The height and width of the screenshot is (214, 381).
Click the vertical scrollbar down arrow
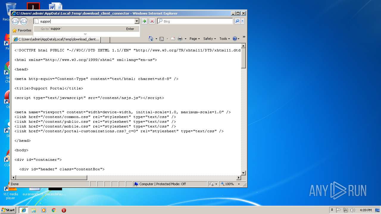click(243, 173)
